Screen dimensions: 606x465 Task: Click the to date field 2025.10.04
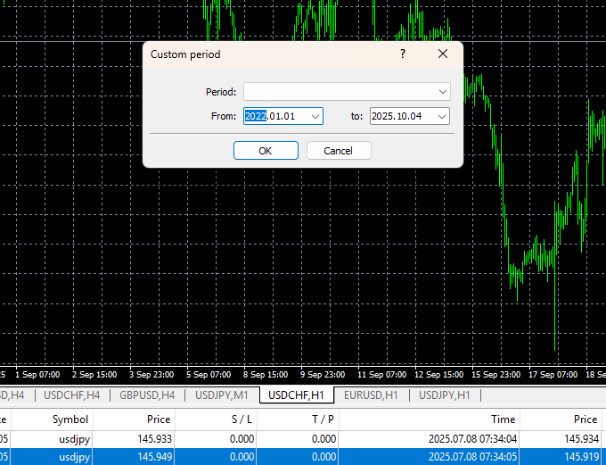(x=401, y=116)
